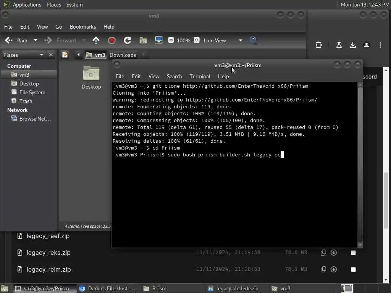Viewport: 391px width, 293px height.
Task: Open the Places sidebar dropdown
Action: point(23,55)
